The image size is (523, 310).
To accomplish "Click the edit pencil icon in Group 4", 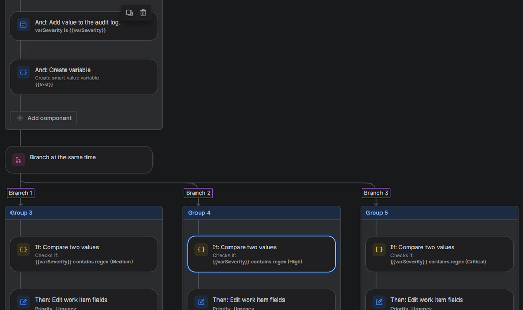I will coord(201,302).
